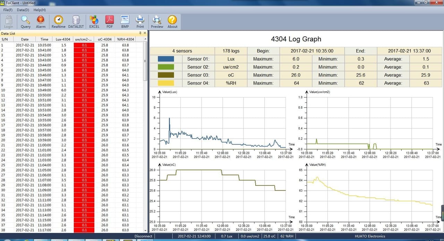Select the blue Sensor 01 color swatch
The height and width of the screenshot is (241, 444).
click(x=166, y=59)
